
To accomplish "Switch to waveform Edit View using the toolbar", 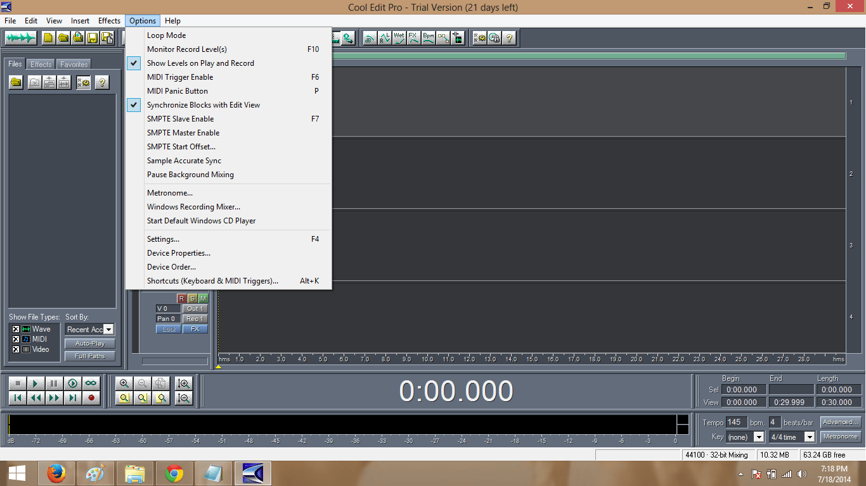I will (x=20, y=38).
